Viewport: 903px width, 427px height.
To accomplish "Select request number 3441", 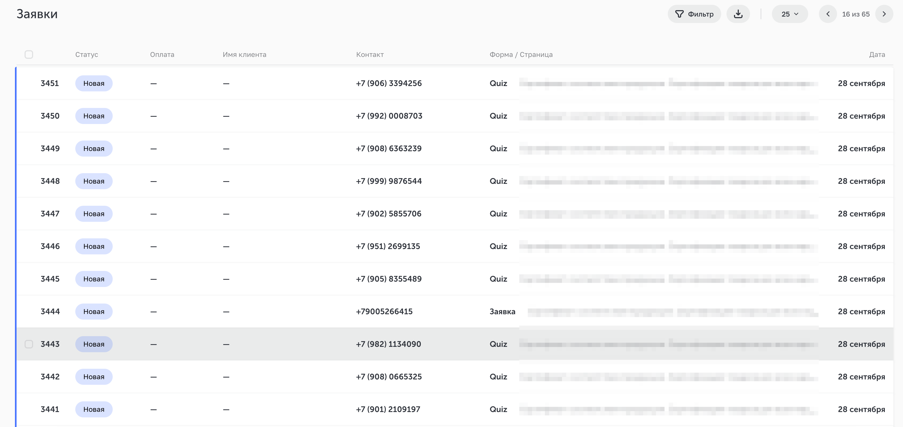I will click(x=50, y=409).
